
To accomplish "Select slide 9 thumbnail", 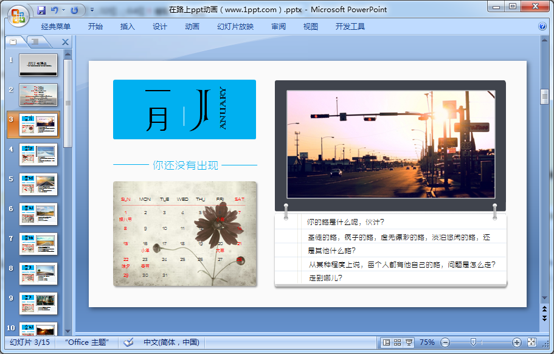I will (38, 304).
